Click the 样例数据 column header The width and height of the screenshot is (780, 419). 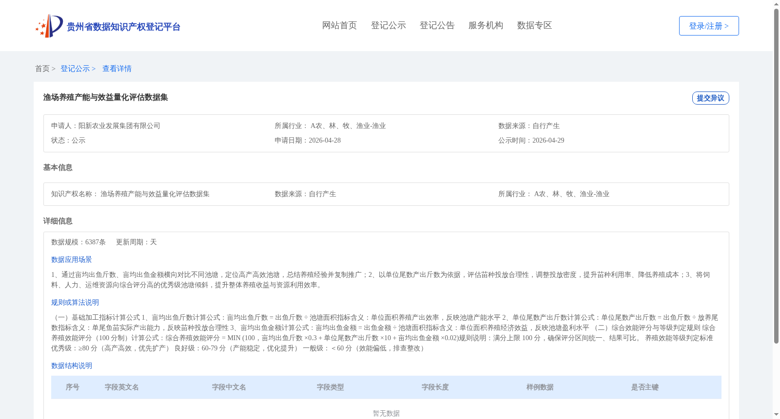(x=540, y=387)
